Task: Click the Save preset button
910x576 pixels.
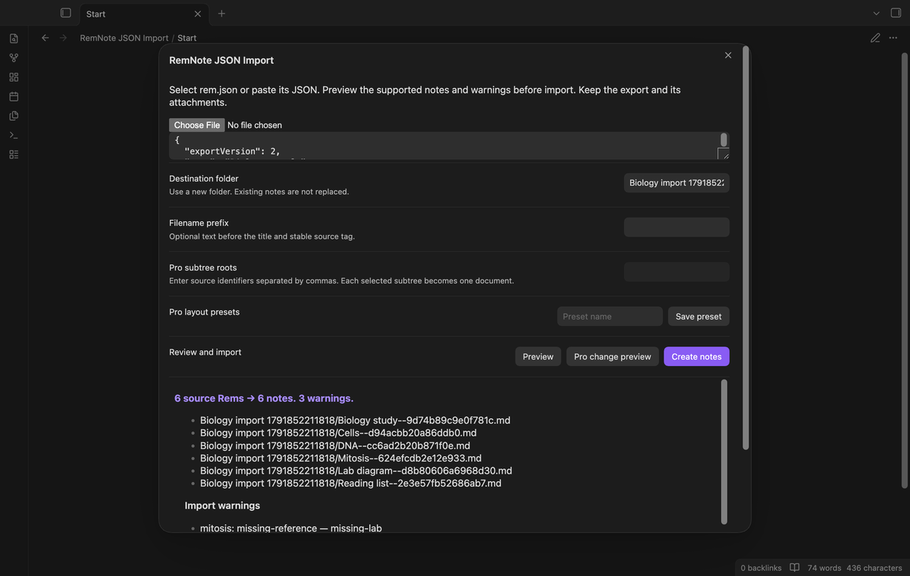Action: point(698,316)
